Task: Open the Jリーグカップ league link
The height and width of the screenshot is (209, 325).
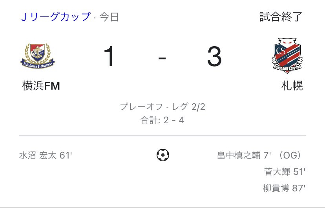Action: (56, 17)
